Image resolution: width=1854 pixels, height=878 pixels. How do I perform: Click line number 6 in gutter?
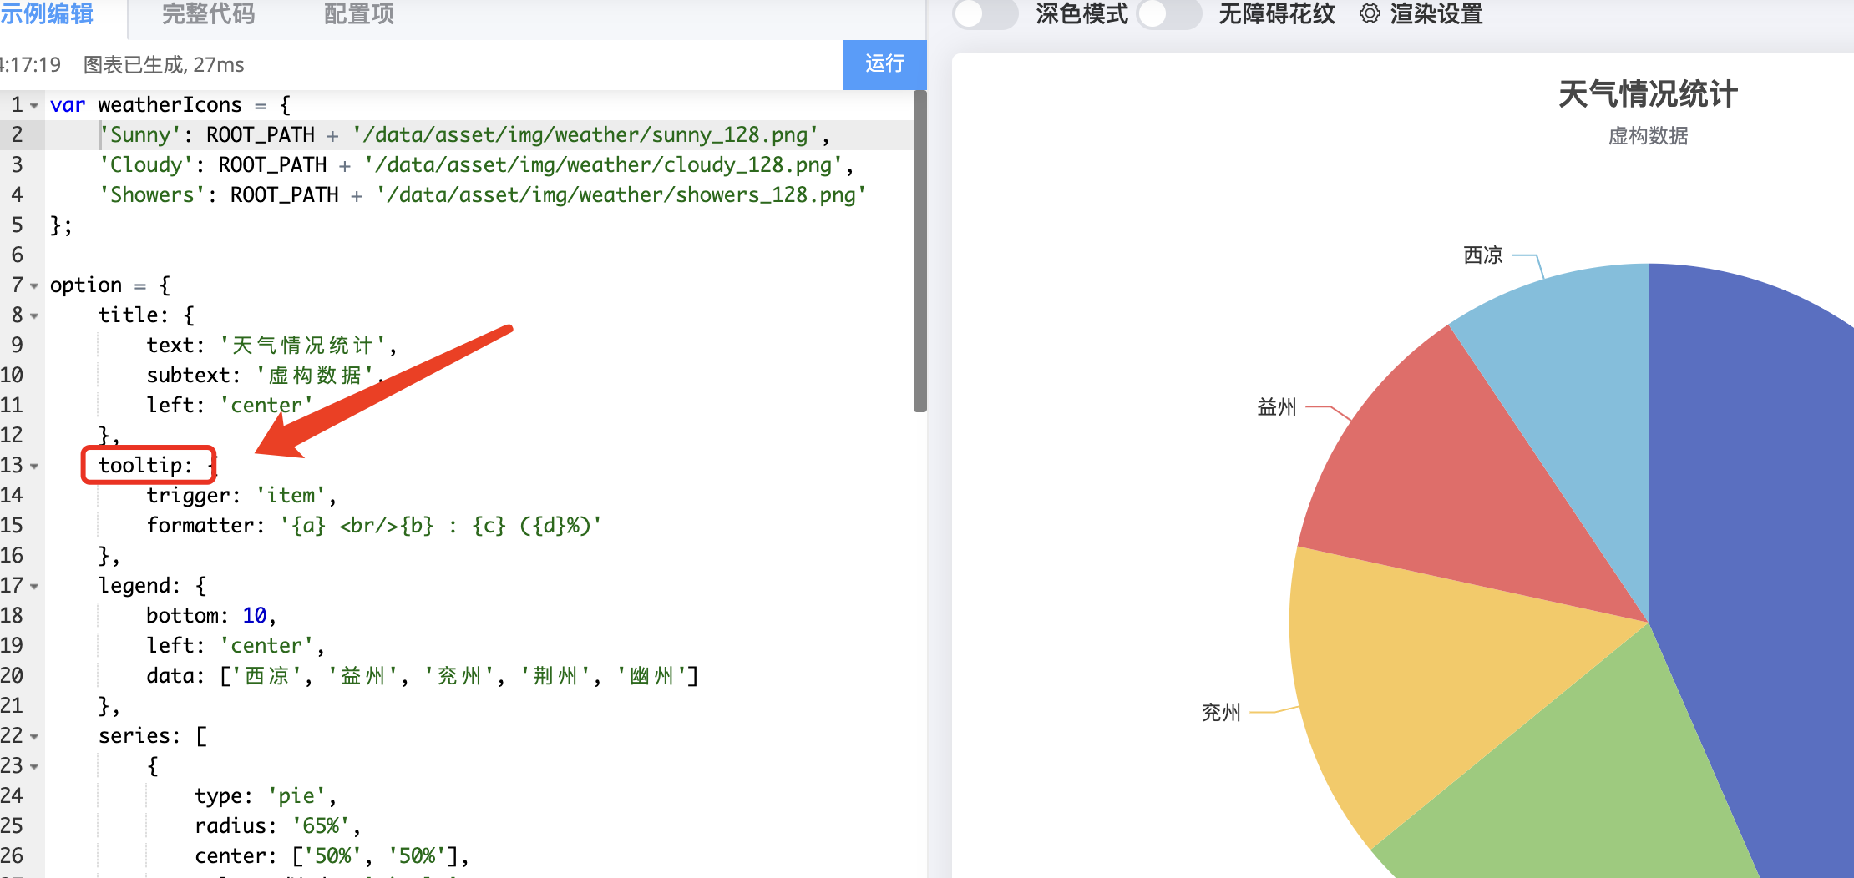[17, 255]
